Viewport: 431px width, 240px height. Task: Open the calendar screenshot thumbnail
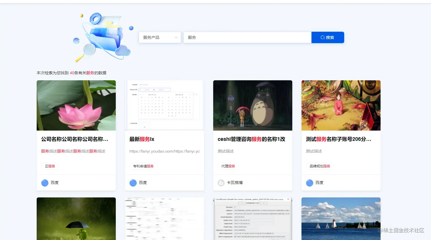tap(164, 105)
